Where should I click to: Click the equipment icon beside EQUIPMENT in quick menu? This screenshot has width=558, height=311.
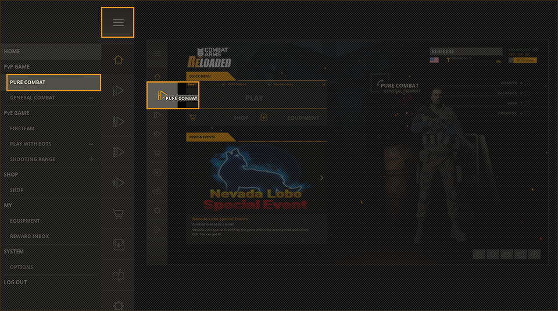264,117
